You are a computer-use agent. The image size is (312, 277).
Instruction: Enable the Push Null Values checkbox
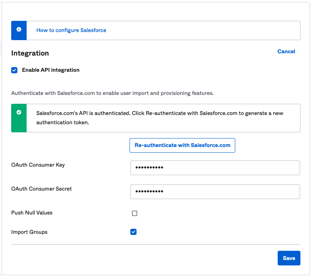click(x=135, y=213)
